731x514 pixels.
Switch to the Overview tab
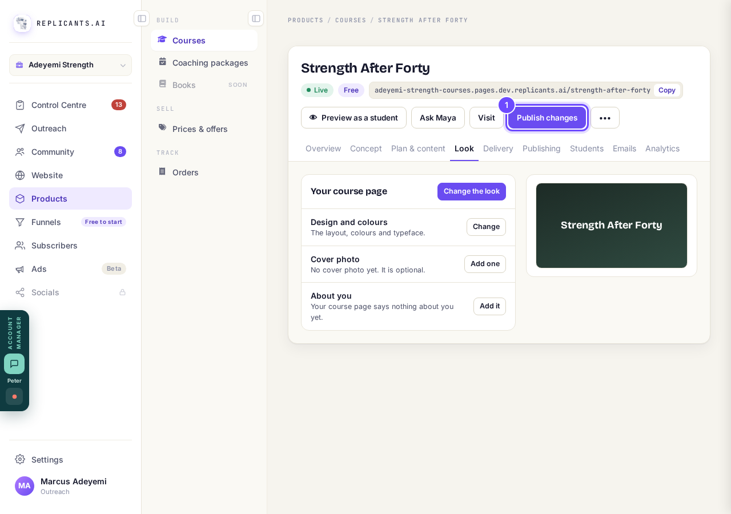[x=323, y=148]
